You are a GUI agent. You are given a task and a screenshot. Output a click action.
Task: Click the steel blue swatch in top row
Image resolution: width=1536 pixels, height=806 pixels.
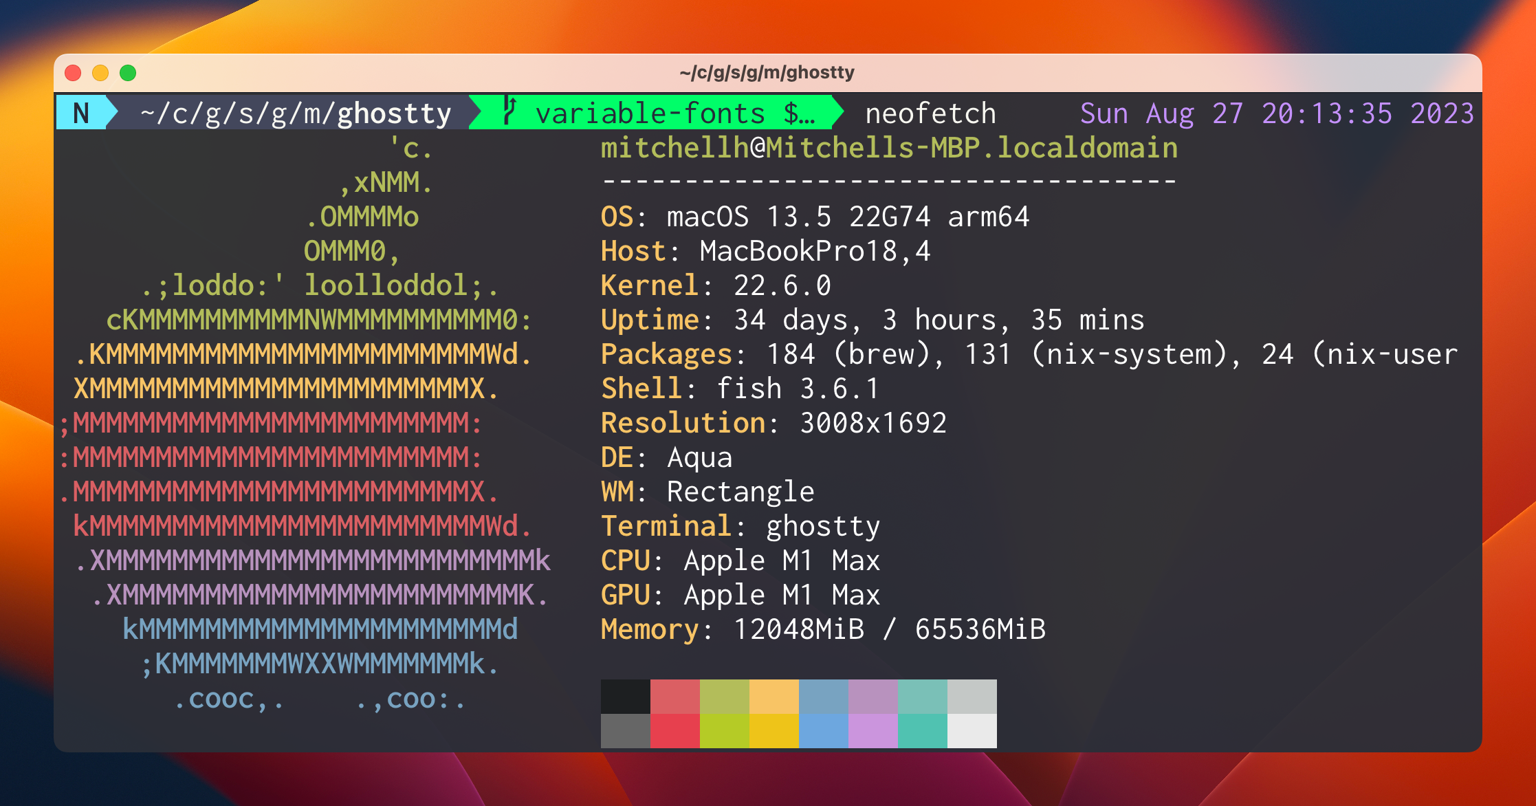tap(824, 697)
